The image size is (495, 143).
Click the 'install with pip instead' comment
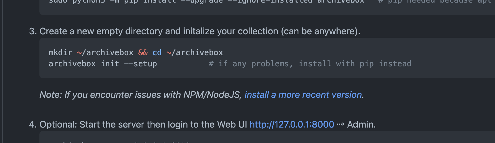(x=355, y=64)
